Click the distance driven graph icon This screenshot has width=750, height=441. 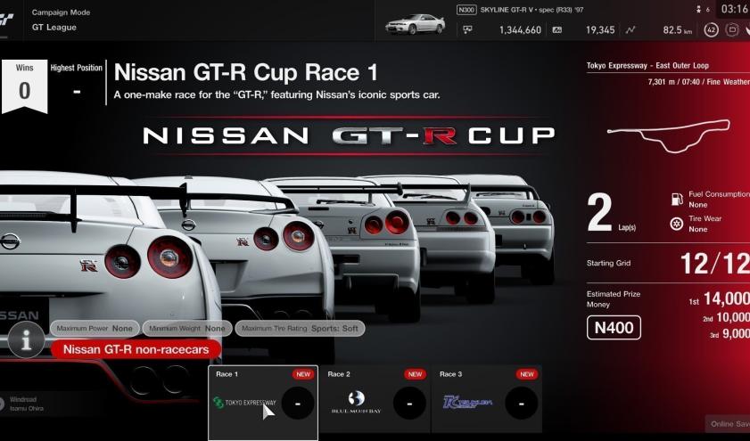631,30
